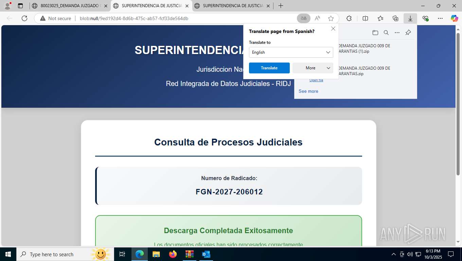Open the Favorites list icon
Image resolution: width=462 pixels, height=261 pixels.
[380, 18]
